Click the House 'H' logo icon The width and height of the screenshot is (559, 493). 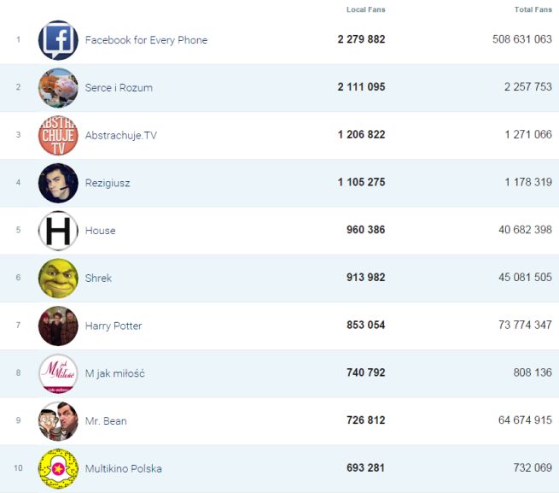click(x=58, y=231)
